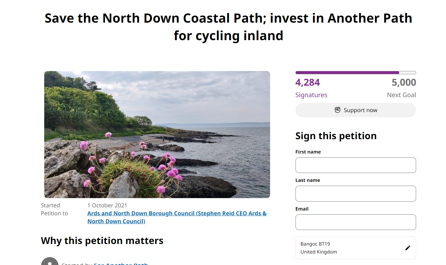Click the grey petition starter avatar icon

[x=50, y=261]
